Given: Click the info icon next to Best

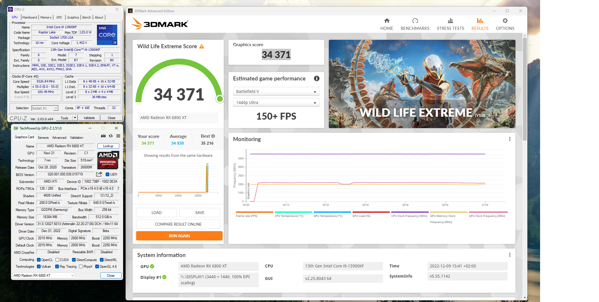Looking at the screenshot, I should 213,136.
